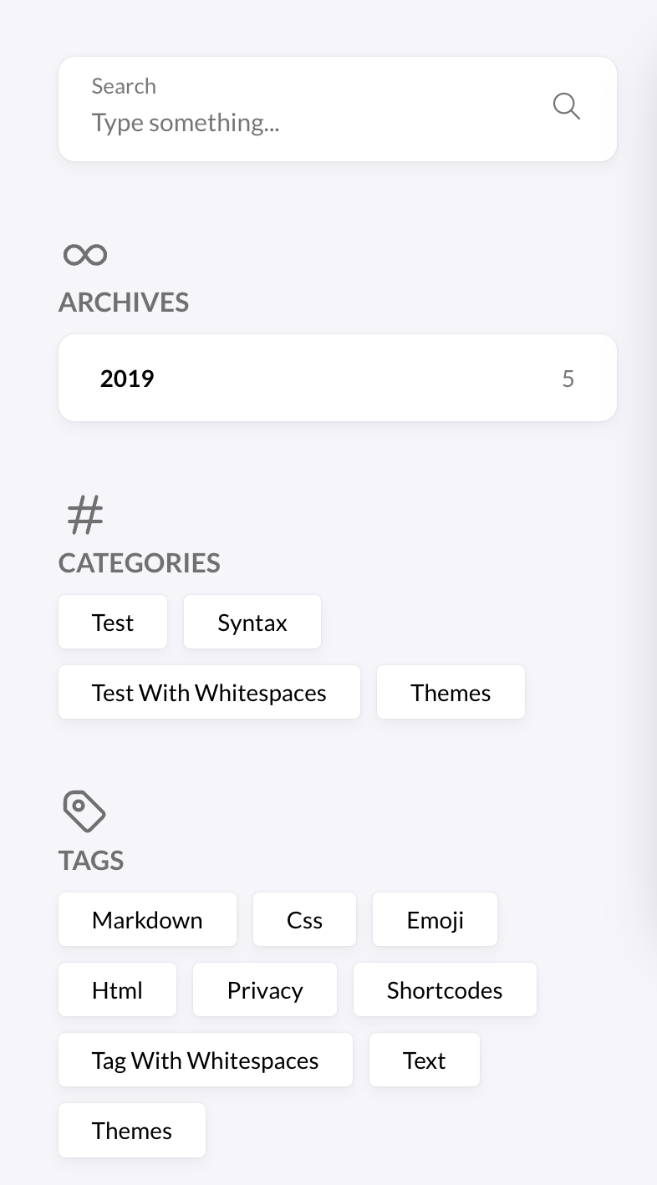Image resolution: width=657 pixels, height=1185 pixels.
Task: Click the 5 post count in Archives
Action: pyautogui.click(x=568, y=379)
